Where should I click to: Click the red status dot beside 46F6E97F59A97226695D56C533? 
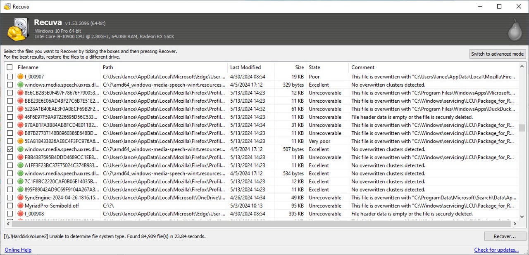pyautogui.click(x=21, y=117)
